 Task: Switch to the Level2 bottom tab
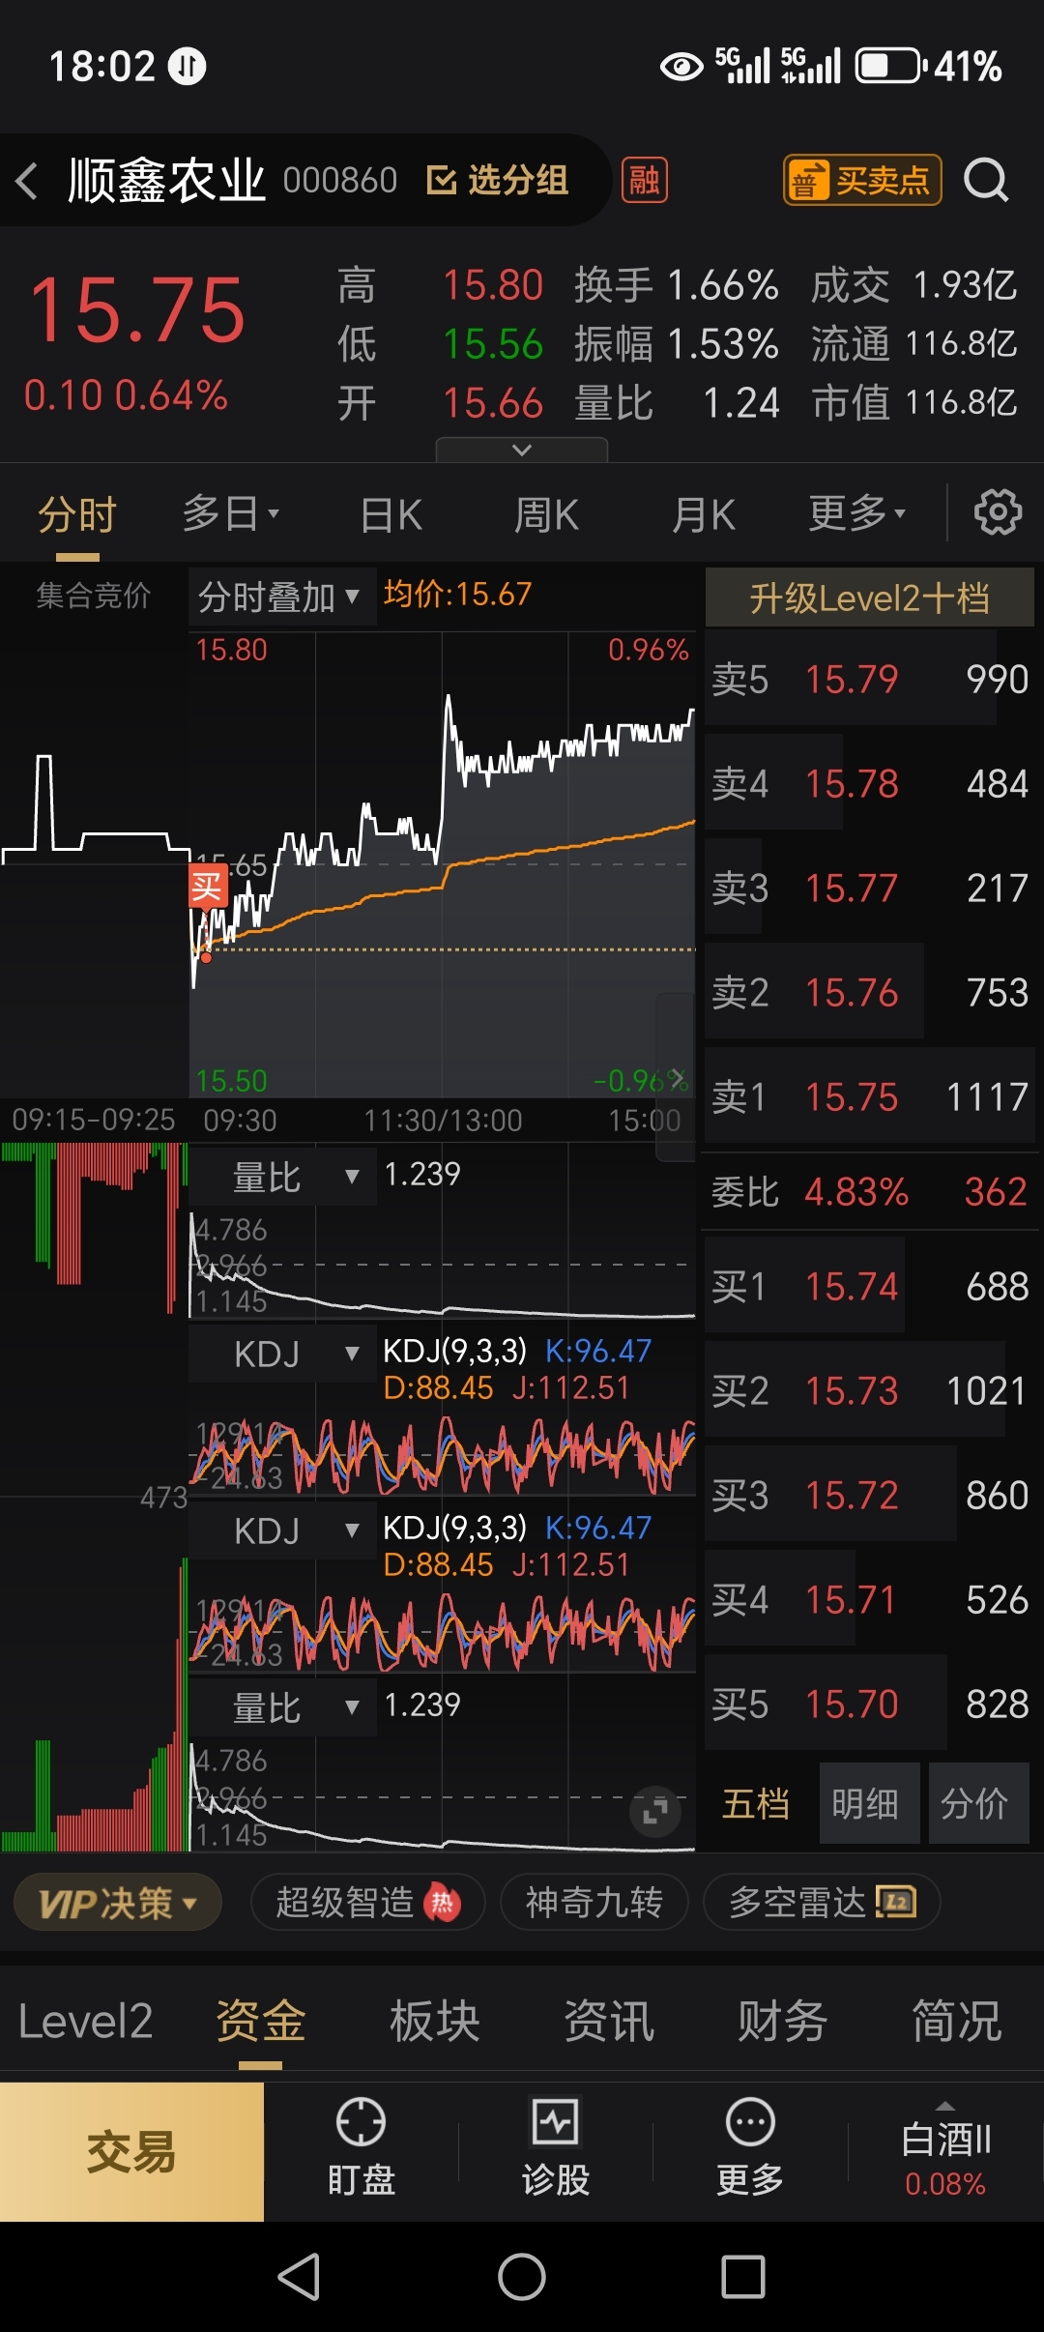[85, 2021]
